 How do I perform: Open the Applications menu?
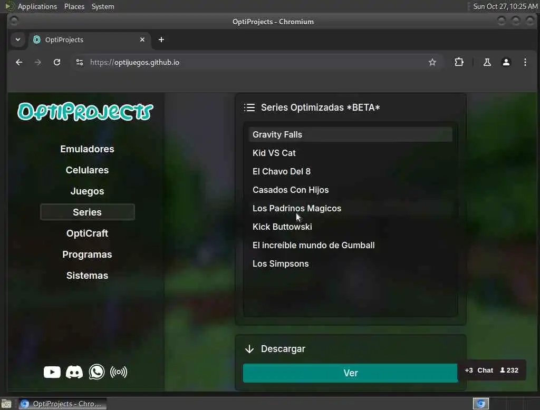click(37, 6)
